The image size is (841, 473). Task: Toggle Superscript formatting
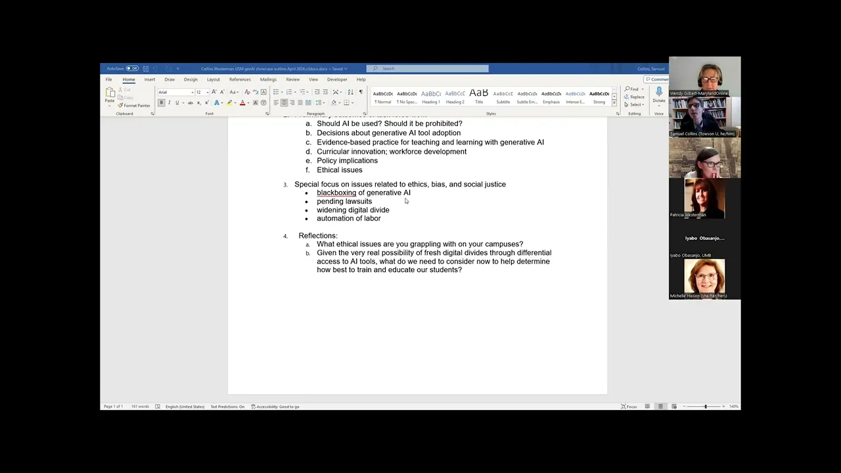click(206, 102)
